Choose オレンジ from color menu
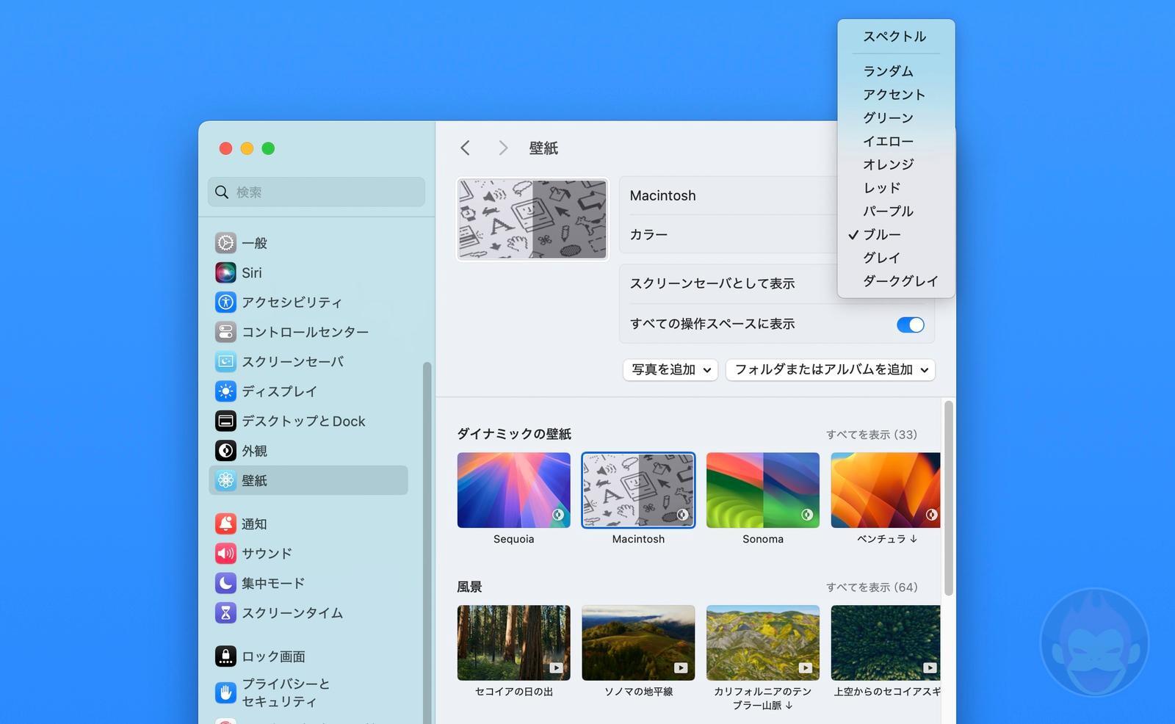The image size is (1175, 724). (896, 164)
